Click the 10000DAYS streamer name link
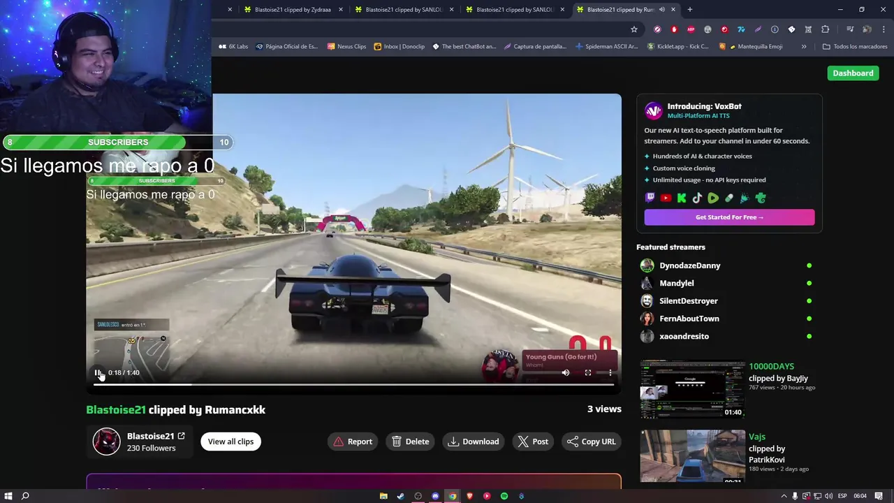This screenshot has width=894, height=503. [771, 366]
